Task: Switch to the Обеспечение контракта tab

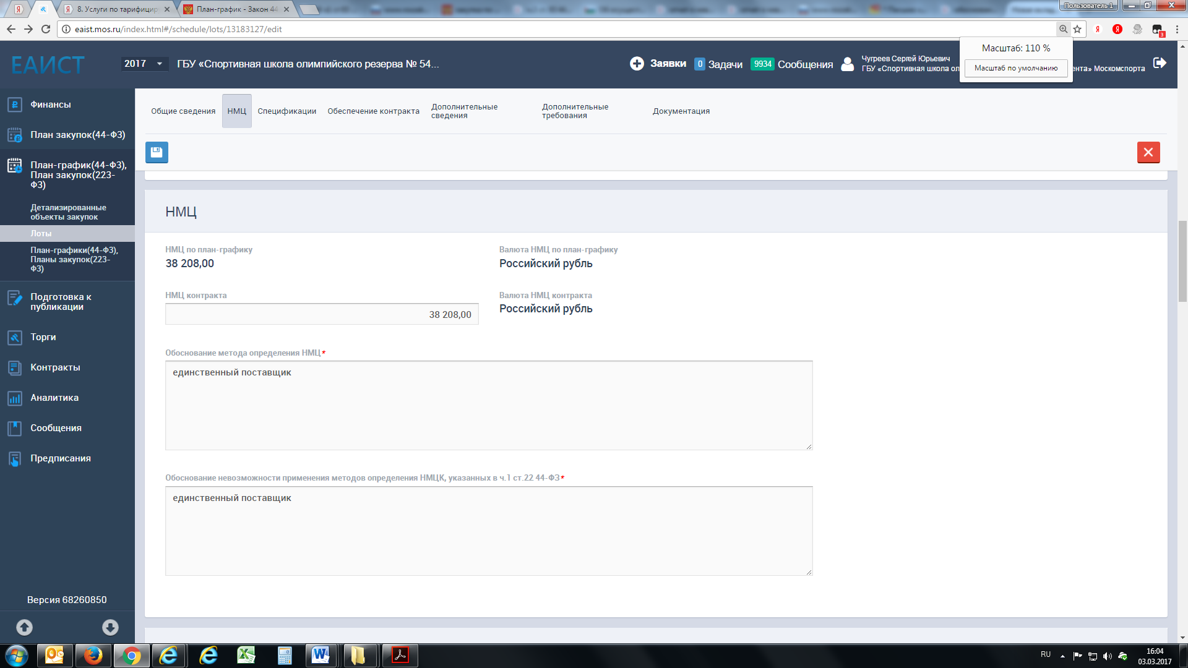Action: coord(373,111)
